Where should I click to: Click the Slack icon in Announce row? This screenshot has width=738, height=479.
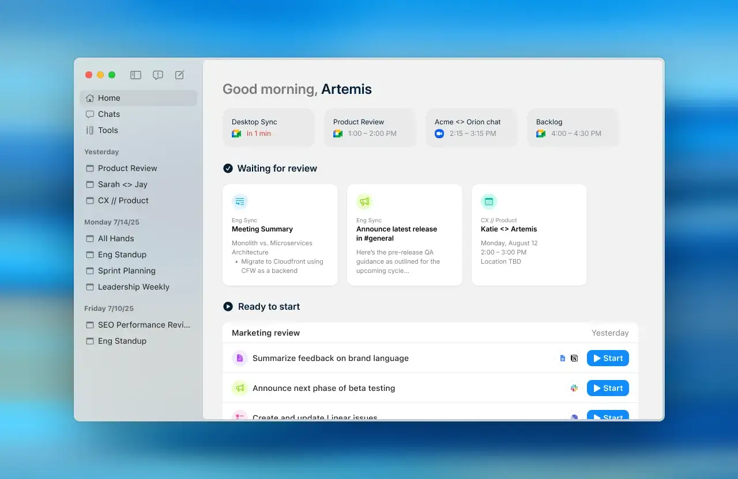point(574,388)
